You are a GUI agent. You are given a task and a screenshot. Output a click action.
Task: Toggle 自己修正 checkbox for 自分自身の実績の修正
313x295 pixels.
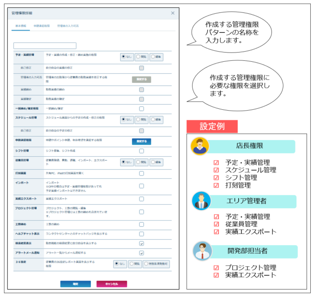(142, 68)
